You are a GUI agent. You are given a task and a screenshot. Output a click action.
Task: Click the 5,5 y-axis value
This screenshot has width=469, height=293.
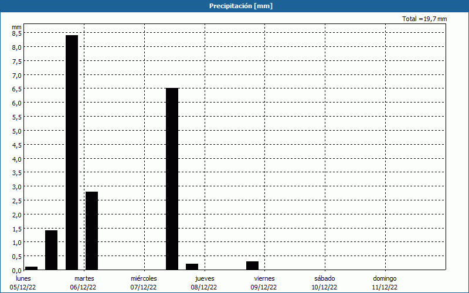17,117
